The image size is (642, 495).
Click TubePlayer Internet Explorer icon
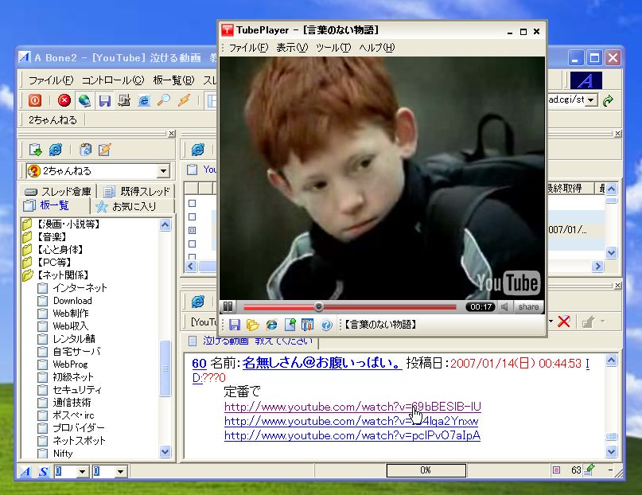271,325
